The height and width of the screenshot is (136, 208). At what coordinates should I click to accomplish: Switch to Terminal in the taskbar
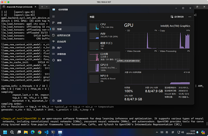click(x=53, y=132)
